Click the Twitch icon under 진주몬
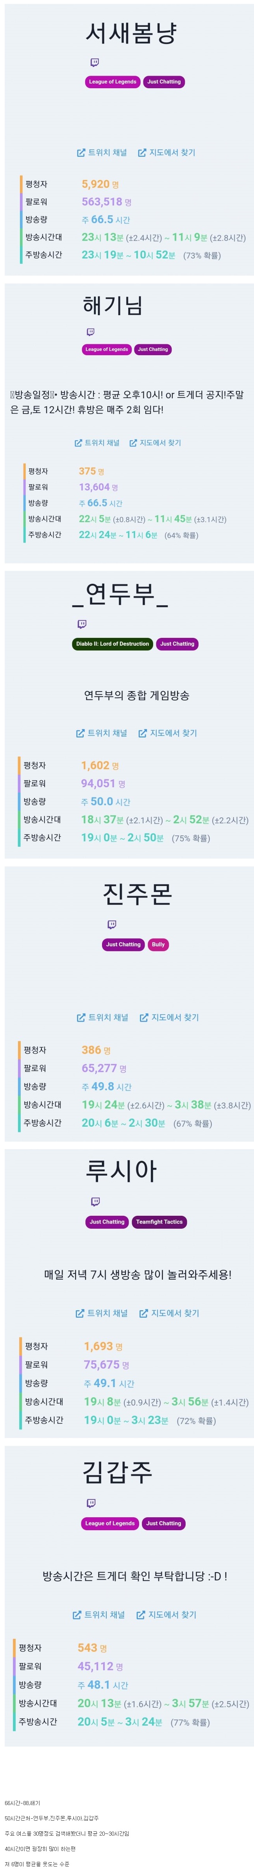The width and height of the screenshot is (254, 1874). coord(112,924)
